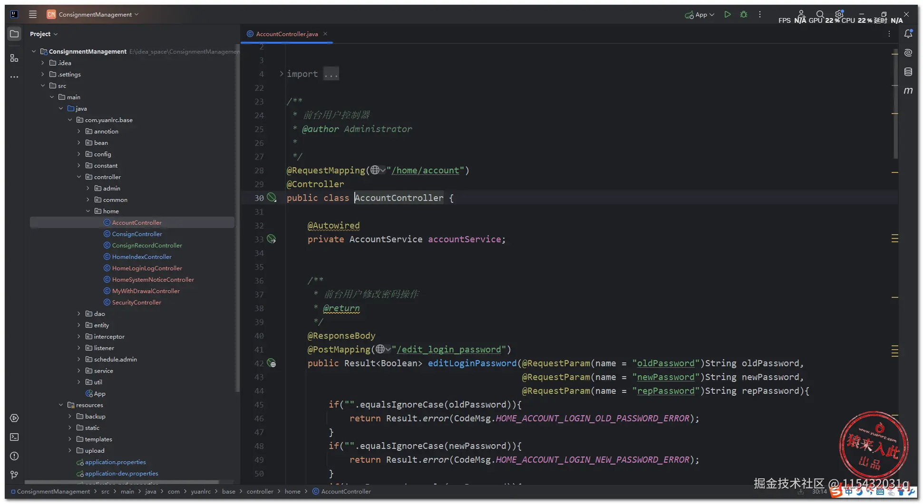Switch to AccountController.java editor tab
The image size is (923, 504).
point(287,34)
